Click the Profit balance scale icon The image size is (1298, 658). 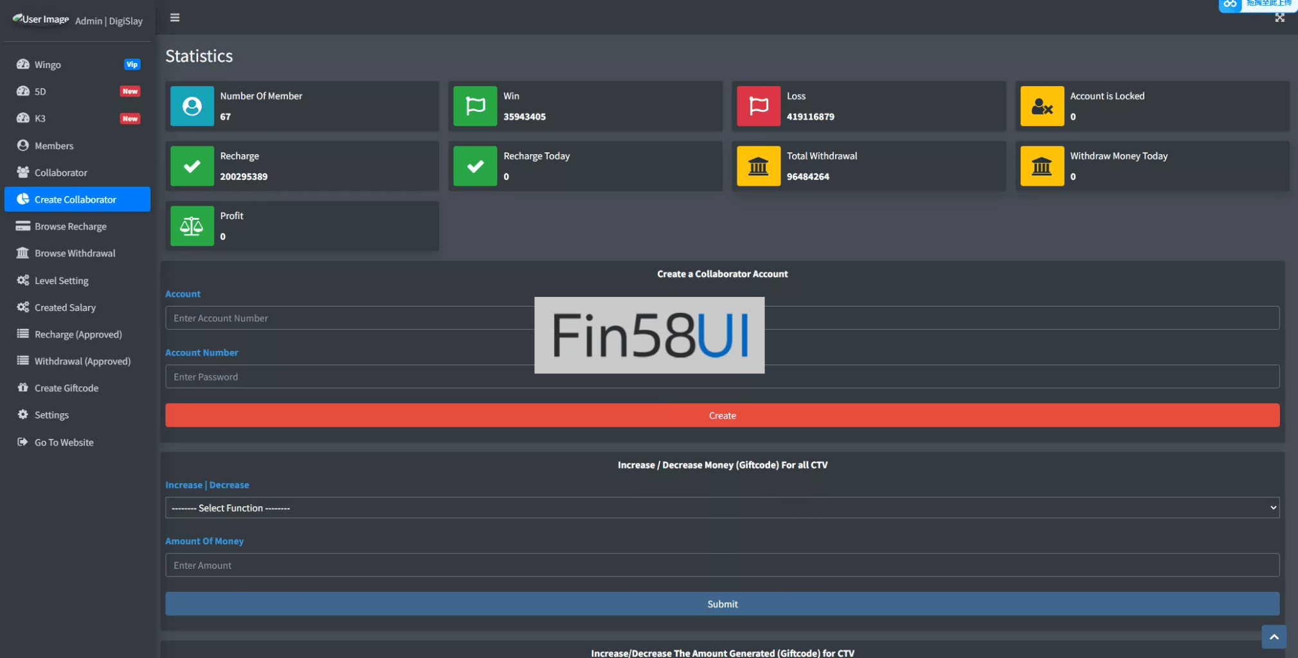pos(192,226)
